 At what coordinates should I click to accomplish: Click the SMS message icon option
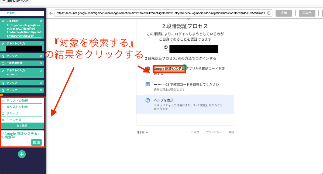coord(148,85)
